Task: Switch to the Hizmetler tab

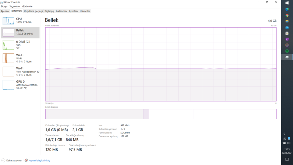Action: pyautogui.click(x=85, y=11)
